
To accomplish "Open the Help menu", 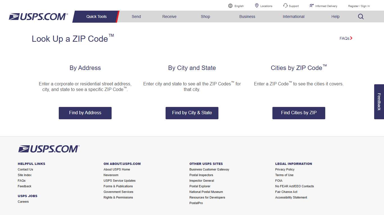I will pos(335,17).
